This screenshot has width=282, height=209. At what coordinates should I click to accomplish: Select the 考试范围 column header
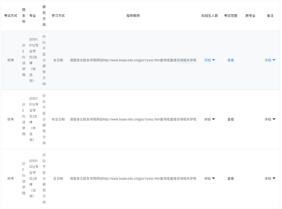(x=231, y=16)
